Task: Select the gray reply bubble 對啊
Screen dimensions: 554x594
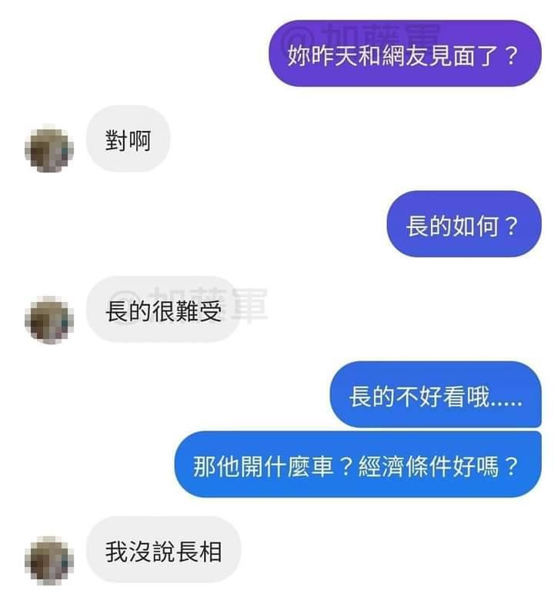Action: click(x=128, y=139)
